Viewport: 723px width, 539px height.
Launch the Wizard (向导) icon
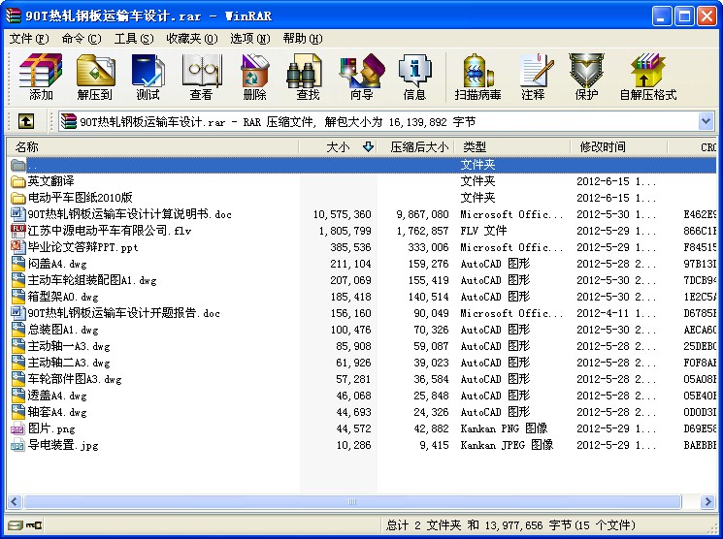(361, 76)
